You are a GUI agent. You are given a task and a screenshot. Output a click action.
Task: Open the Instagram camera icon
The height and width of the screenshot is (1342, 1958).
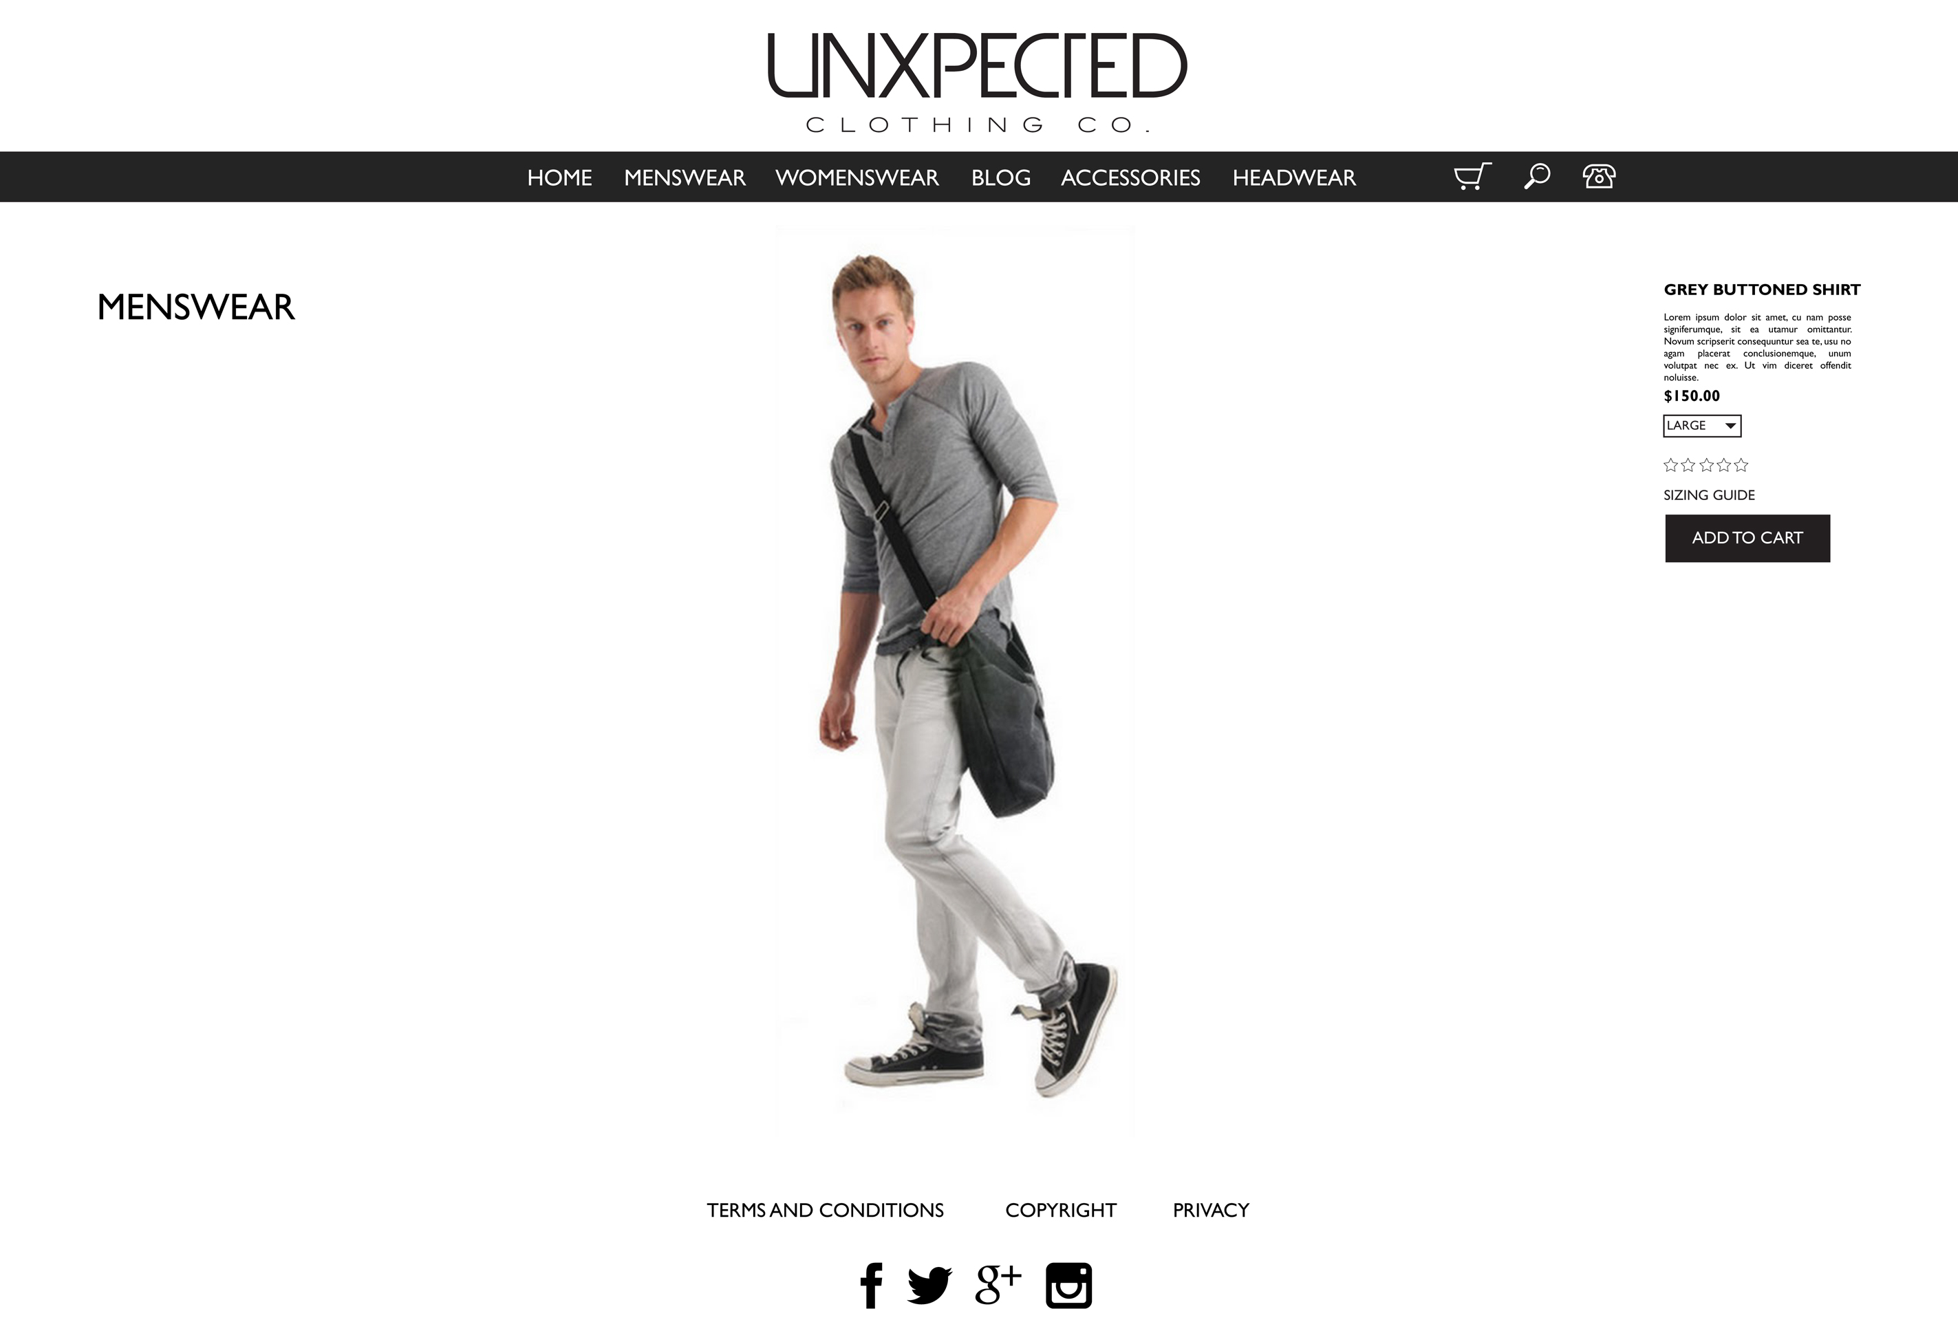click(1068, 1286)
